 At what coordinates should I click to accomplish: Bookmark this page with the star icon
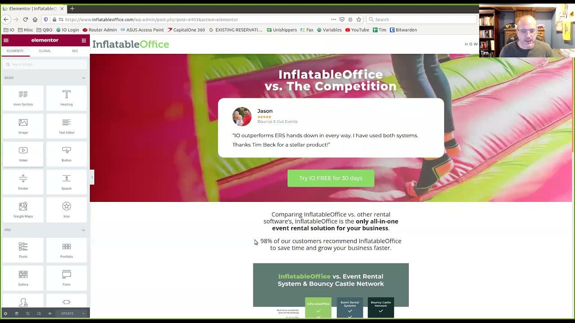358,20
